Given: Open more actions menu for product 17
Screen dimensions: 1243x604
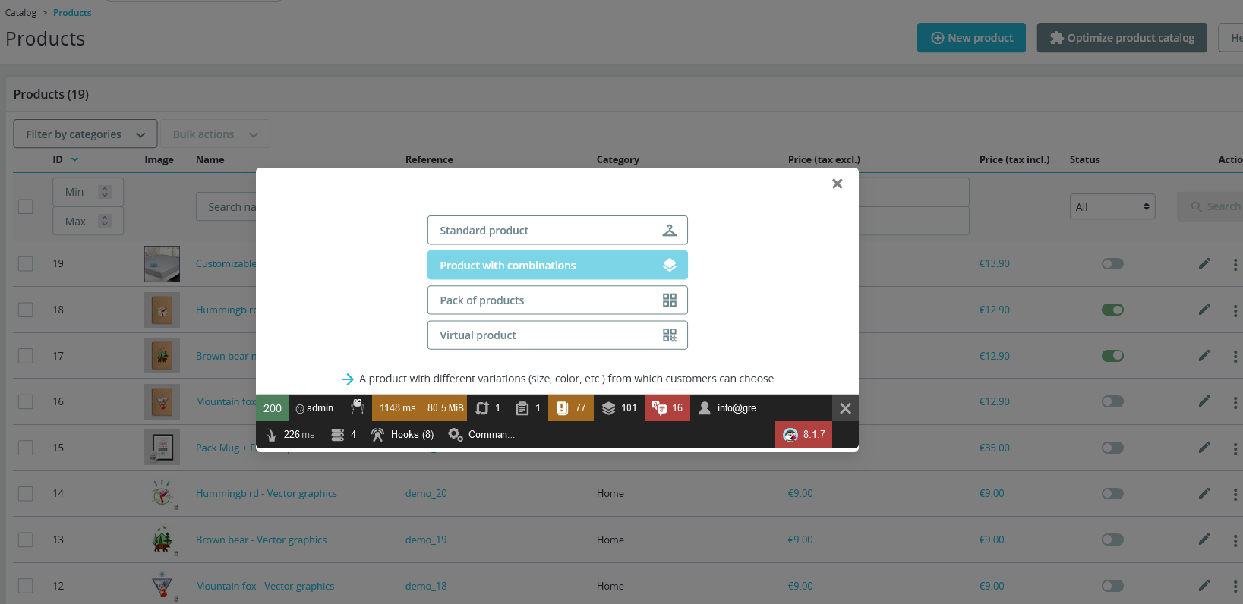Looking at the screenshot, I should [1235, 356].
